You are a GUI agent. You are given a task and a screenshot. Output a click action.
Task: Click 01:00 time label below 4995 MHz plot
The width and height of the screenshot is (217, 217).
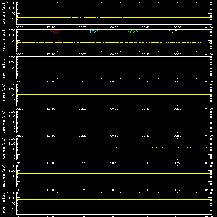(x=209, y=163)
